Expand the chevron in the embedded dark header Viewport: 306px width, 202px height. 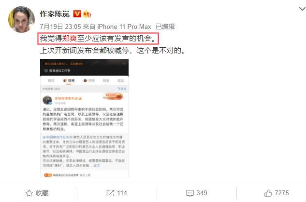pos(124,64)
